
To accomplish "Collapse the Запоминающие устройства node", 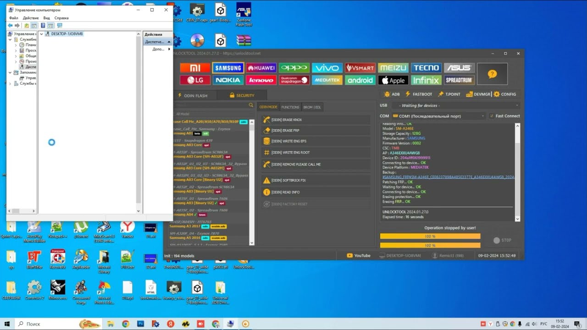I will click(11, 72).
